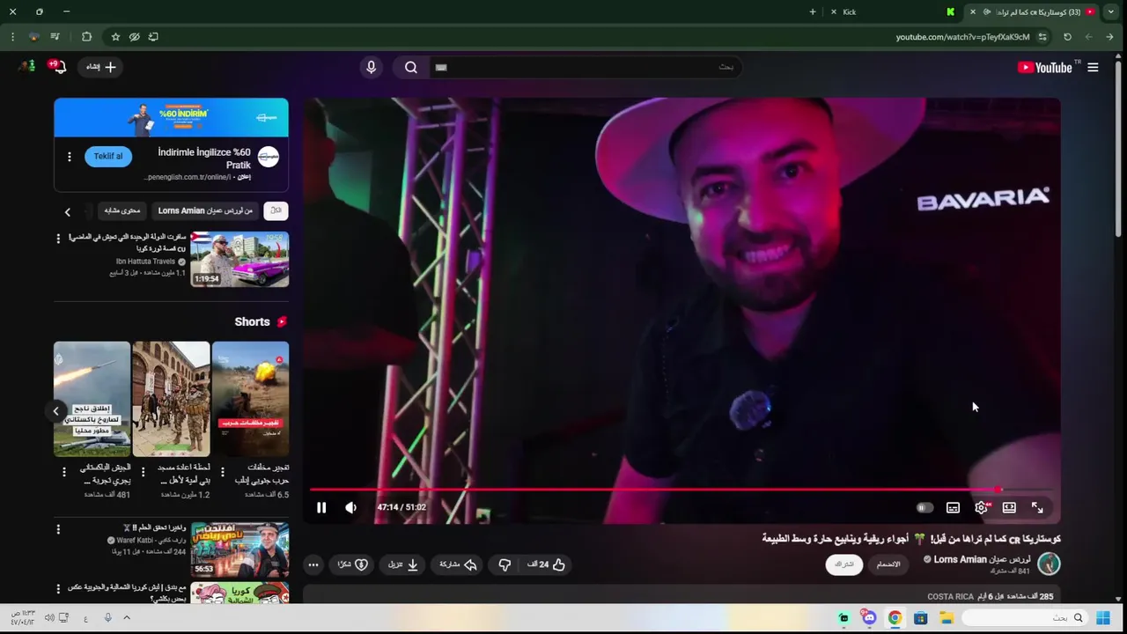Reload the page with refresh icon
The height and width of the screenshot is (634, 1127).
point(1067,37)
